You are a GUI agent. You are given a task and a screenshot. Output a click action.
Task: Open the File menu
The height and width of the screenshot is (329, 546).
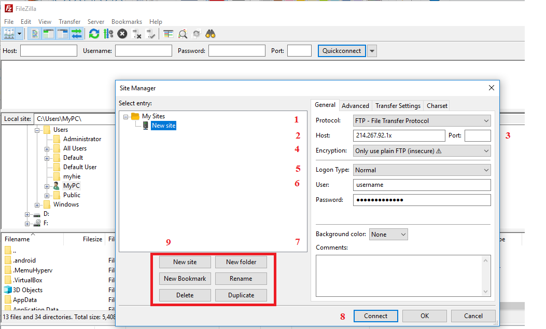click(9, 22)
